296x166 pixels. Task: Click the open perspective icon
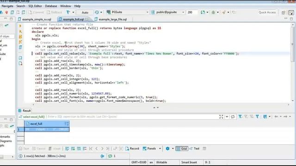click(284, 12)
